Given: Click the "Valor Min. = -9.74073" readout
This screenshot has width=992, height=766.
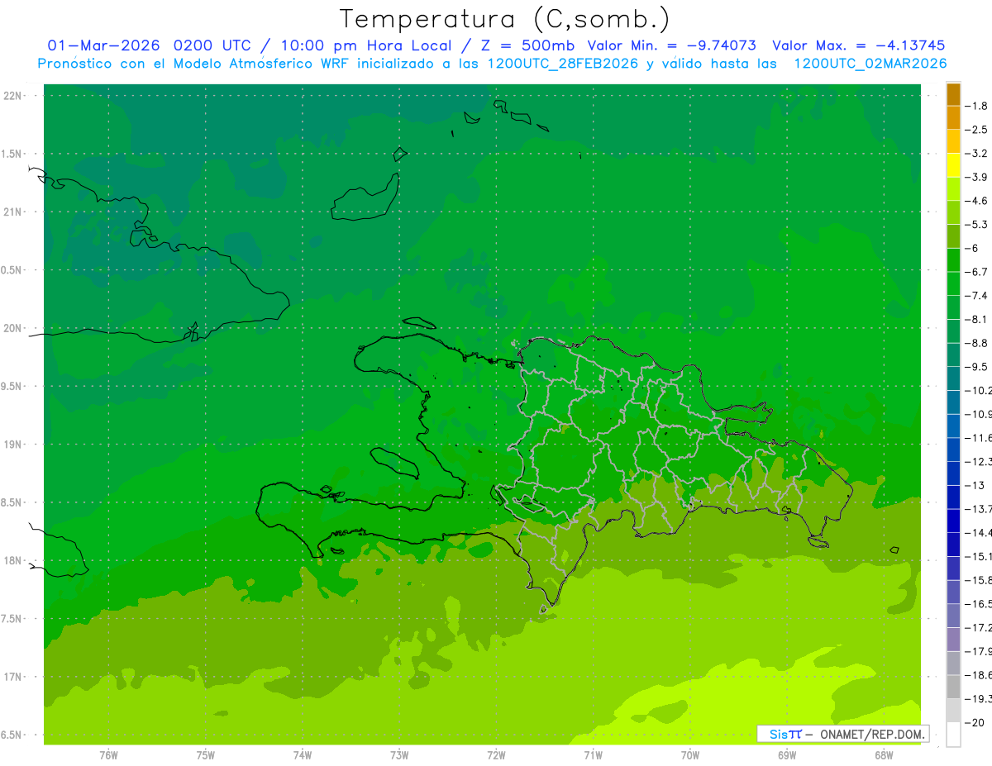Looking at the screenshot, I should [x=671, y=45].
